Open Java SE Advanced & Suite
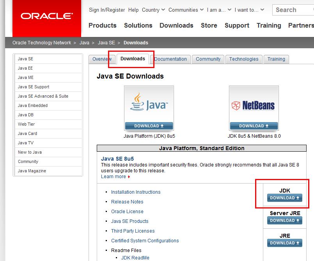 tap(48, 96)
